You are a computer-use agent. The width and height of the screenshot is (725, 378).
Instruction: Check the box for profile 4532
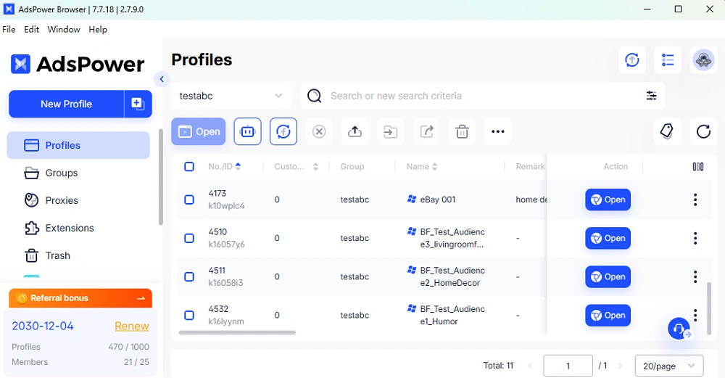(189, 315)
